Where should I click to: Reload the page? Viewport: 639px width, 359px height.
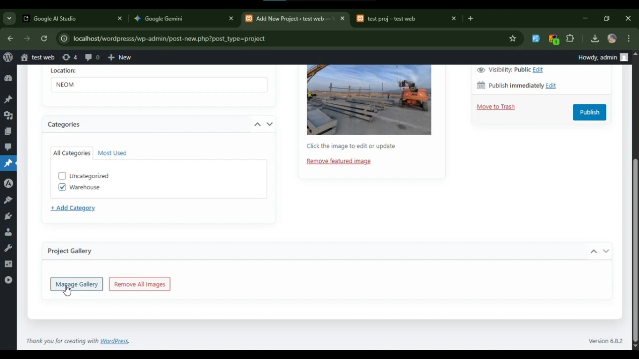44,39
